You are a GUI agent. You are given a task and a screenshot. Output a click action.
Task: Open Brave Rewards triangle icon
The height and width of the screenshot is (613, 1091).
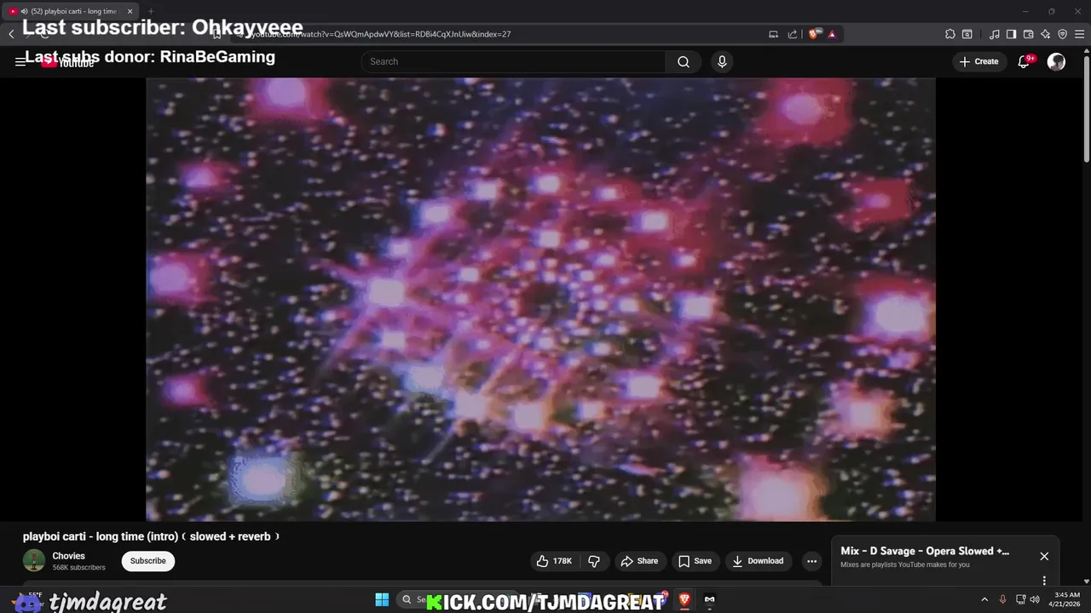point(832,34)
